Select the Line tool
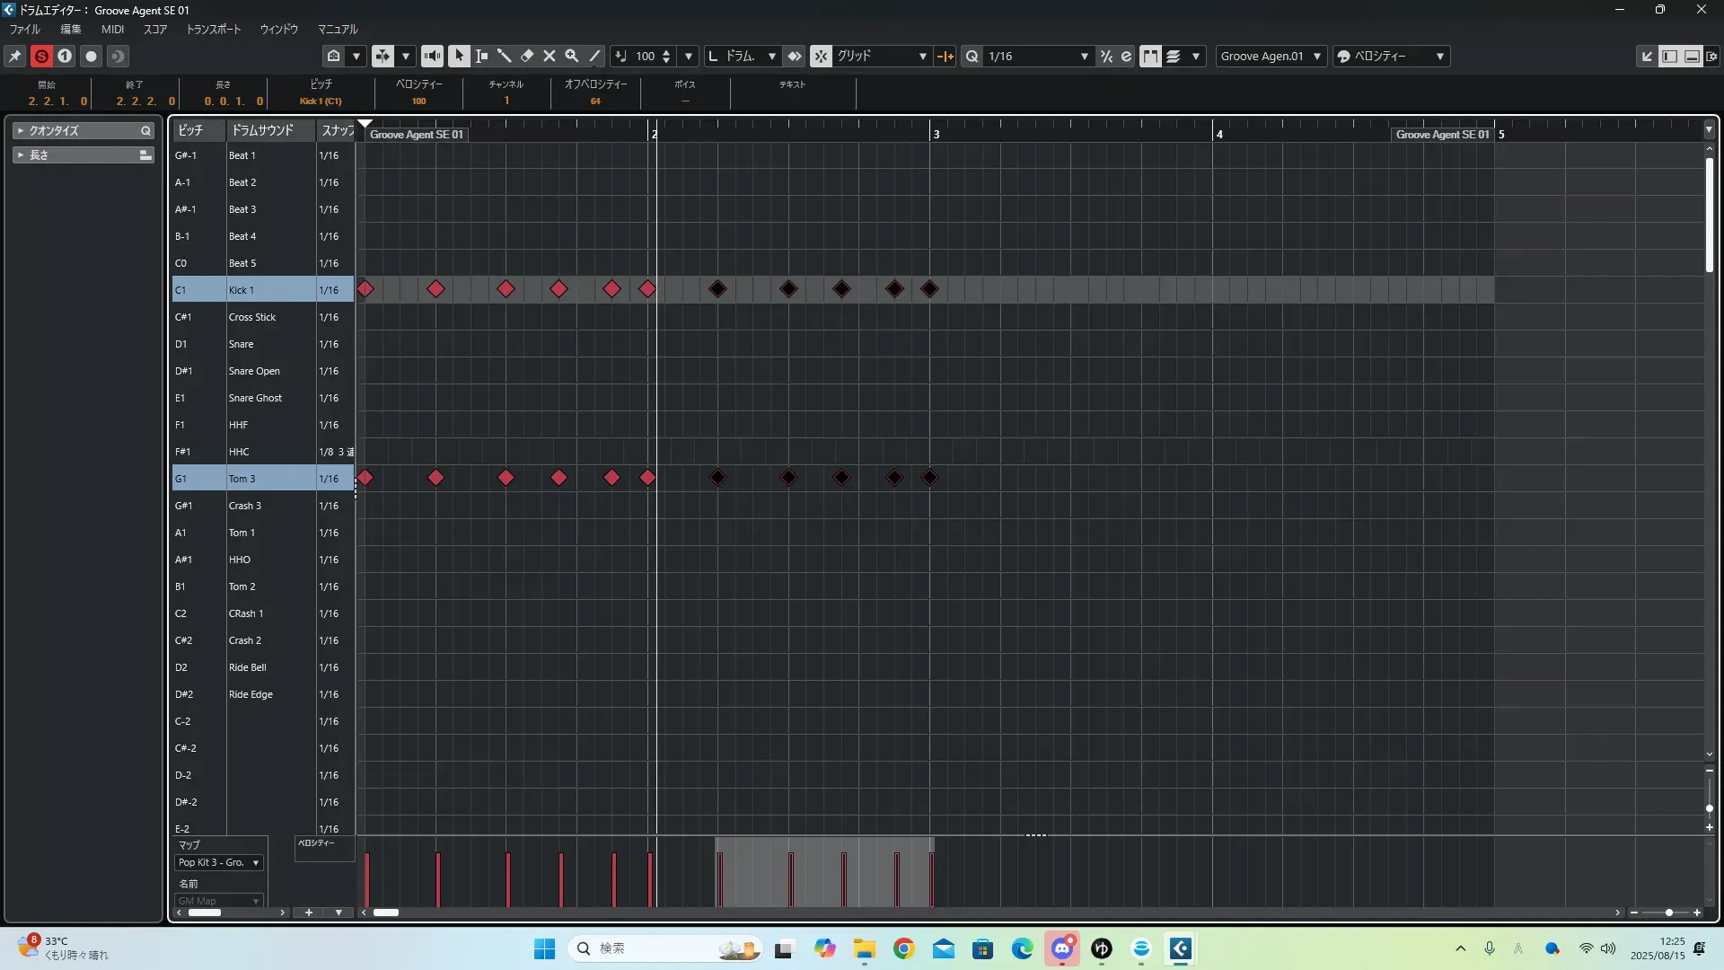Screen dimensions: 1724x970 tap(594, 56)
